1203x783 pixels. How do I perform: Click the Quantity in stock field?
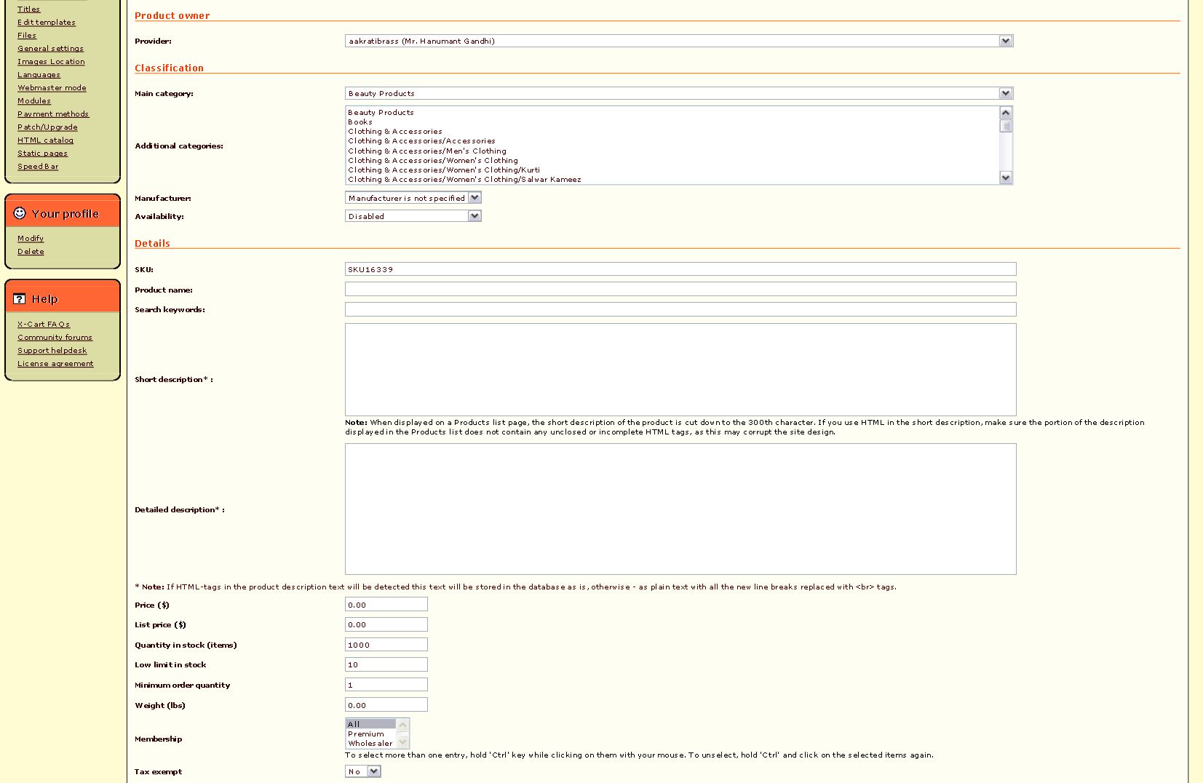(386, 645)
